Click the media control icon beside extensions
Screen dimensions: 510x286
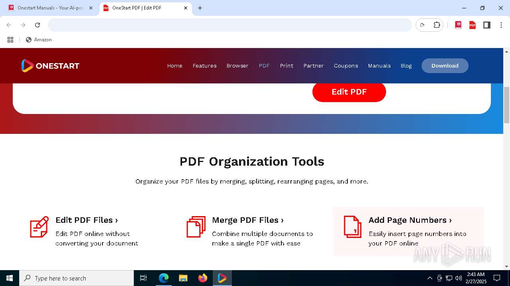pyautogui.click(x=422, y=25)
